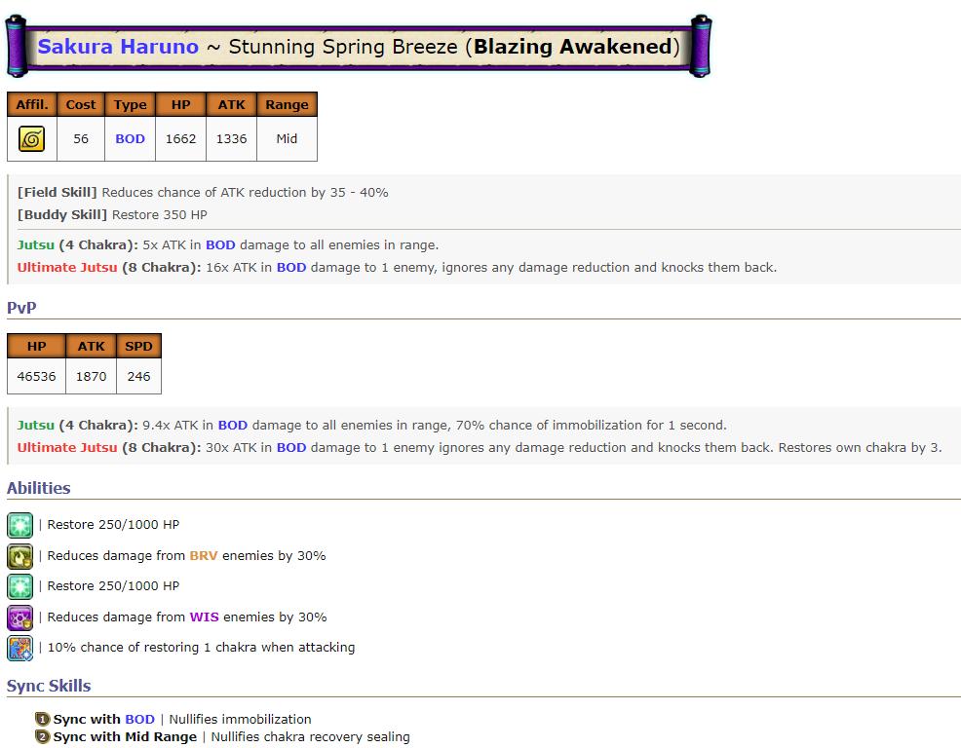Screen dimensions: 961x748
Task: Click the Sync Skills section heading
Action: (49, 686)
